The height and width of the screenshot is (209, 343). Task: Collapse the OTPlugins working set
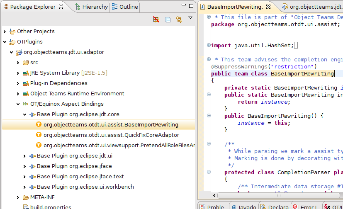click(5, 42)
